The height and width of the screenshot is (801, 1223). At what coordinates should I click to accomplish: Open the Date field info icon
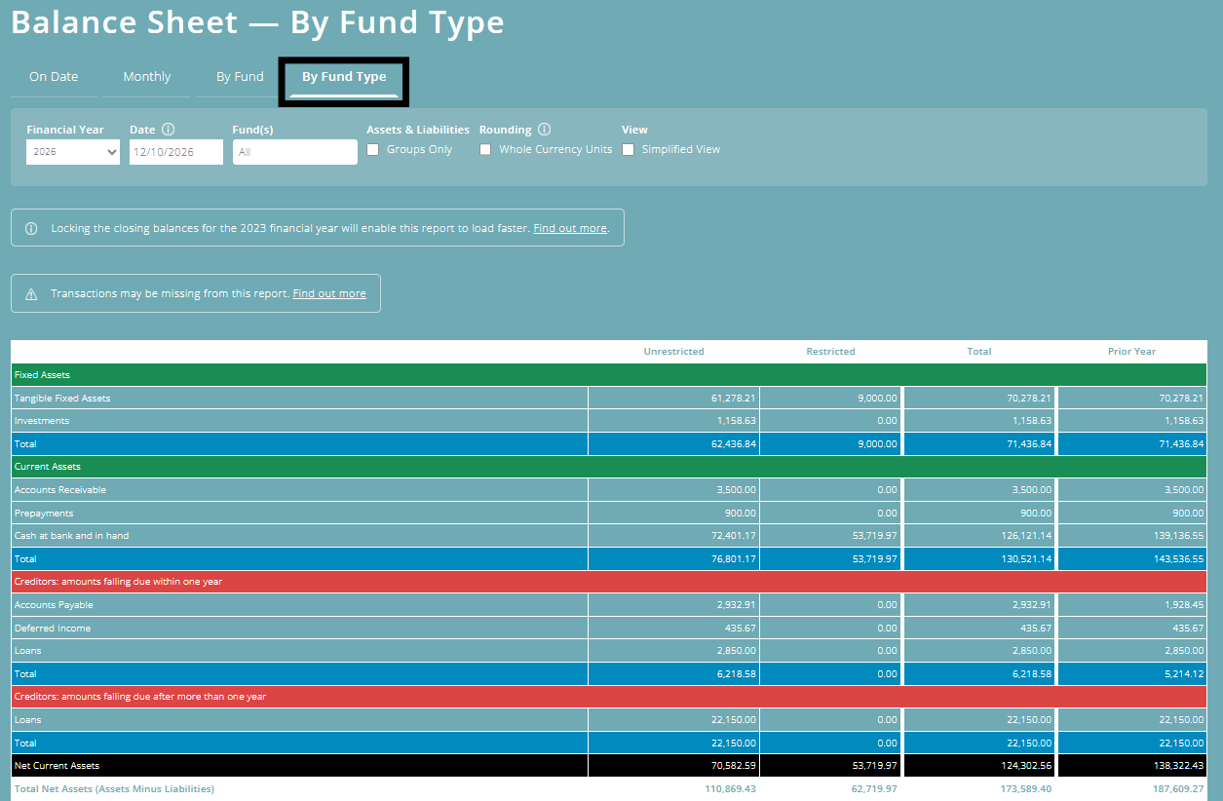(x=168, y=130)
